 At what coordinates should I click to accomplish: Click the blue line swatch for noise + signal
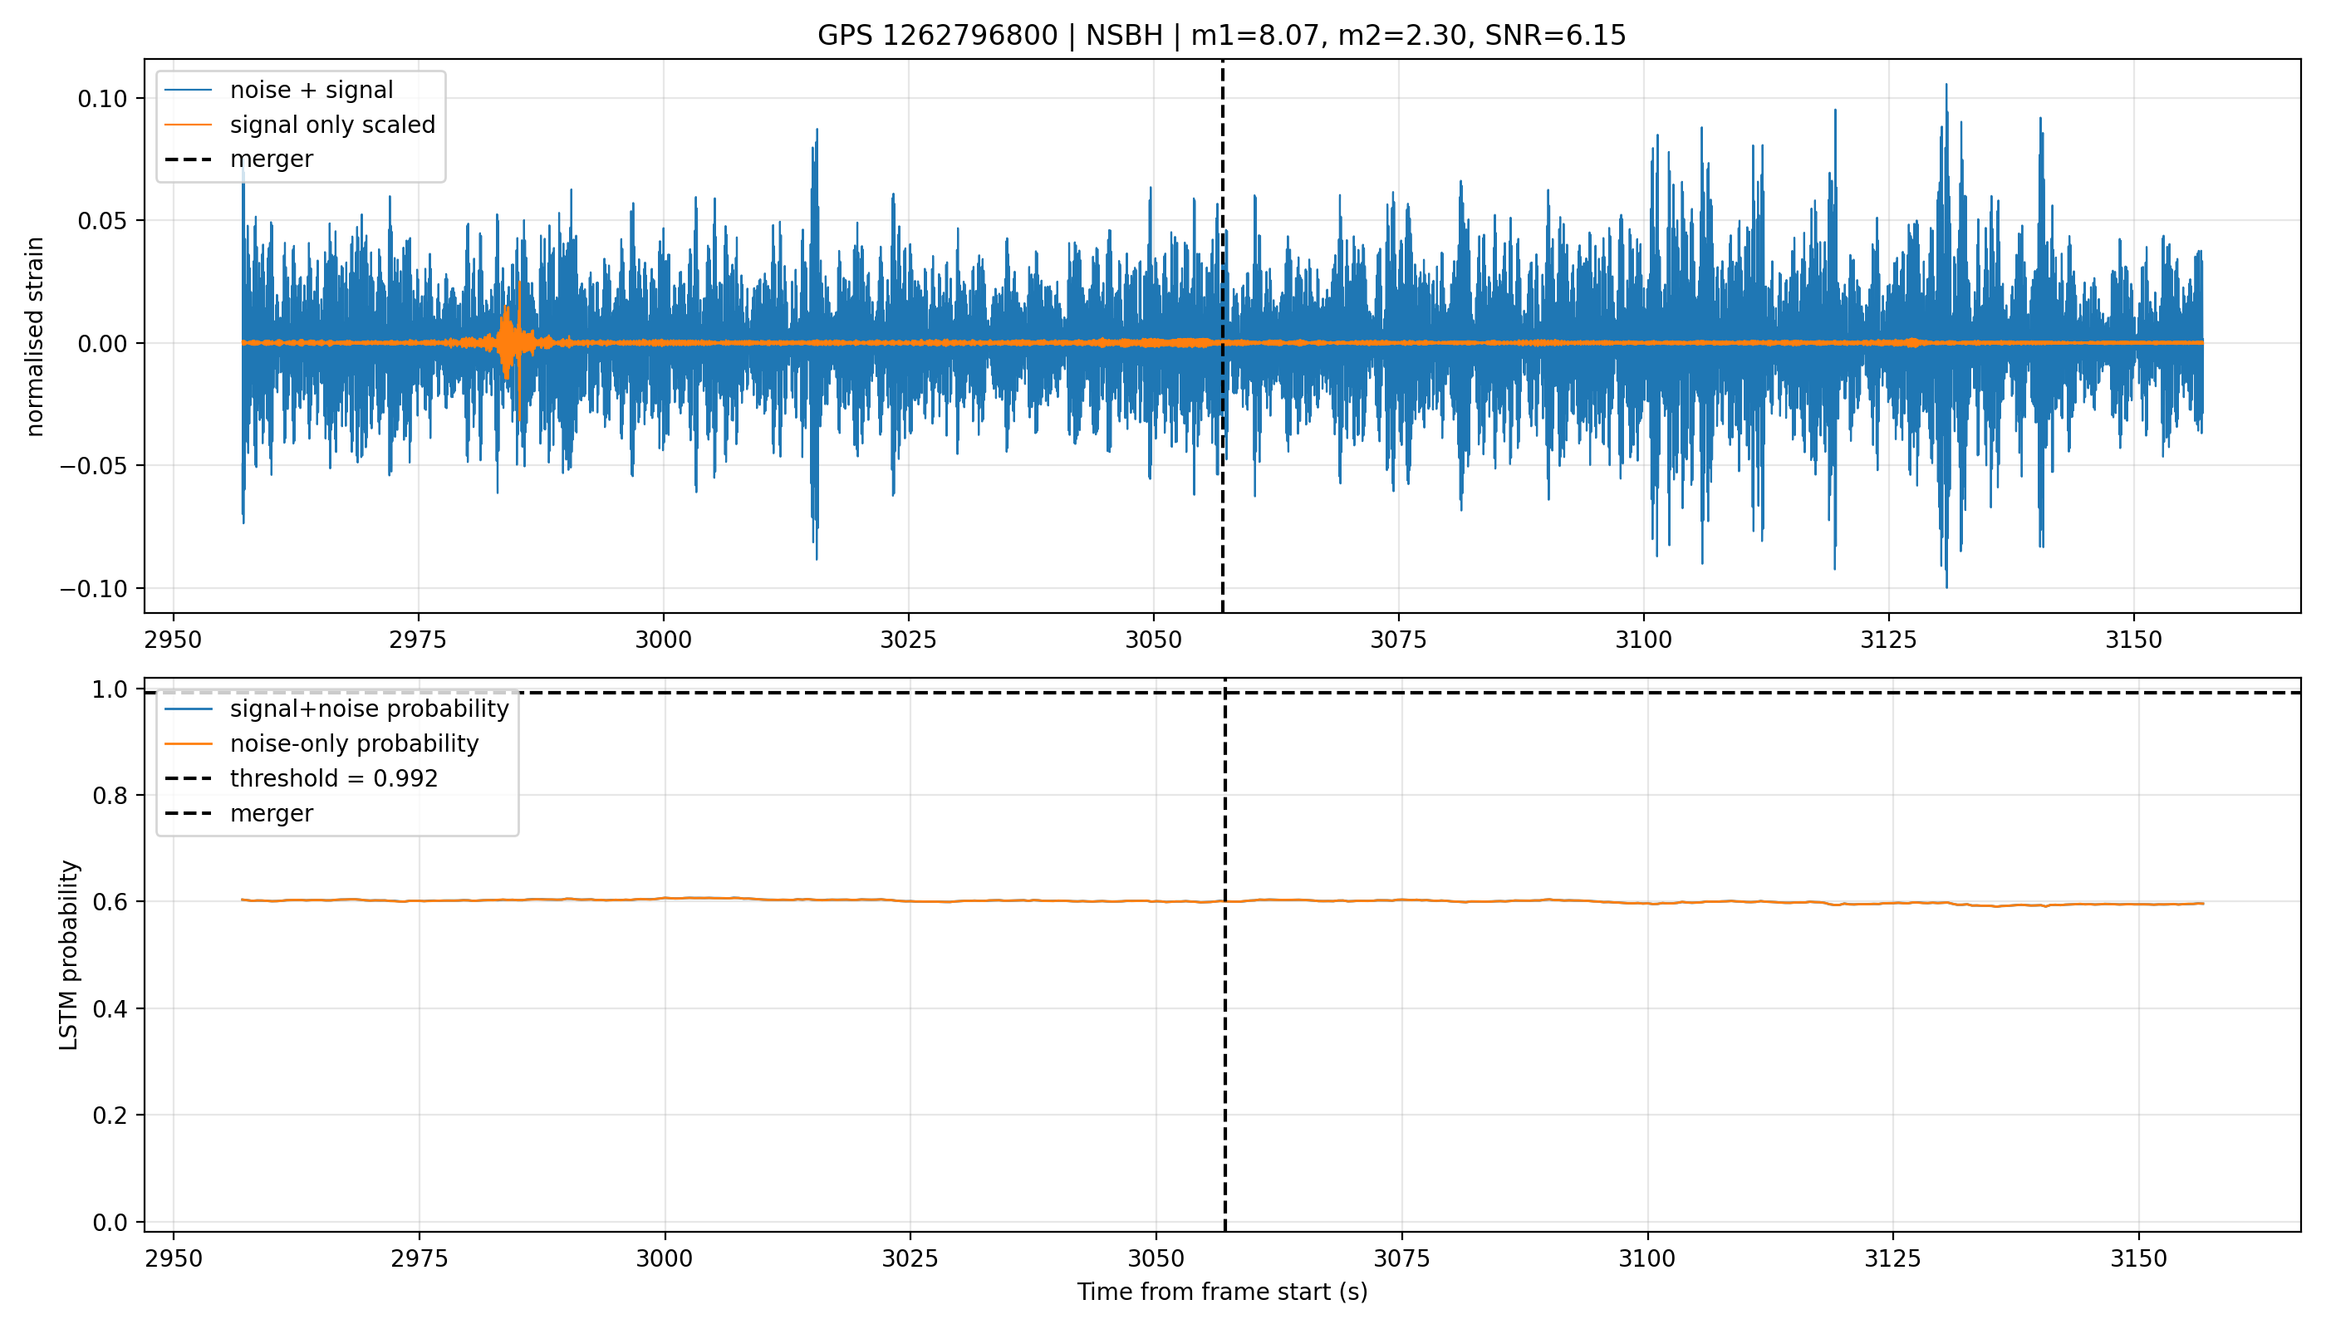pyautogui.click(x=188, y=91)
